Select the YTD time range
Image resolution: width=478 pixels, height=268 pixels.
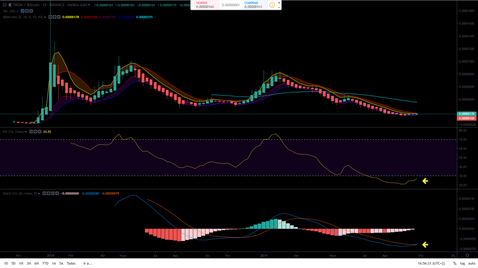[45, 263]
